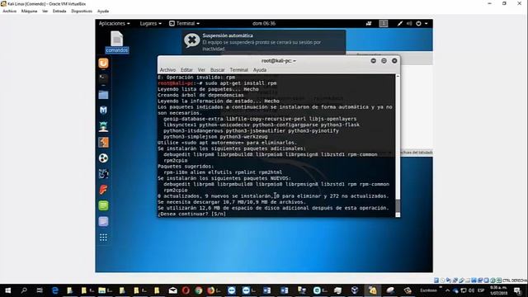Minimize the Kali terminal window
The image size is (528, 297).
point(373,60)
